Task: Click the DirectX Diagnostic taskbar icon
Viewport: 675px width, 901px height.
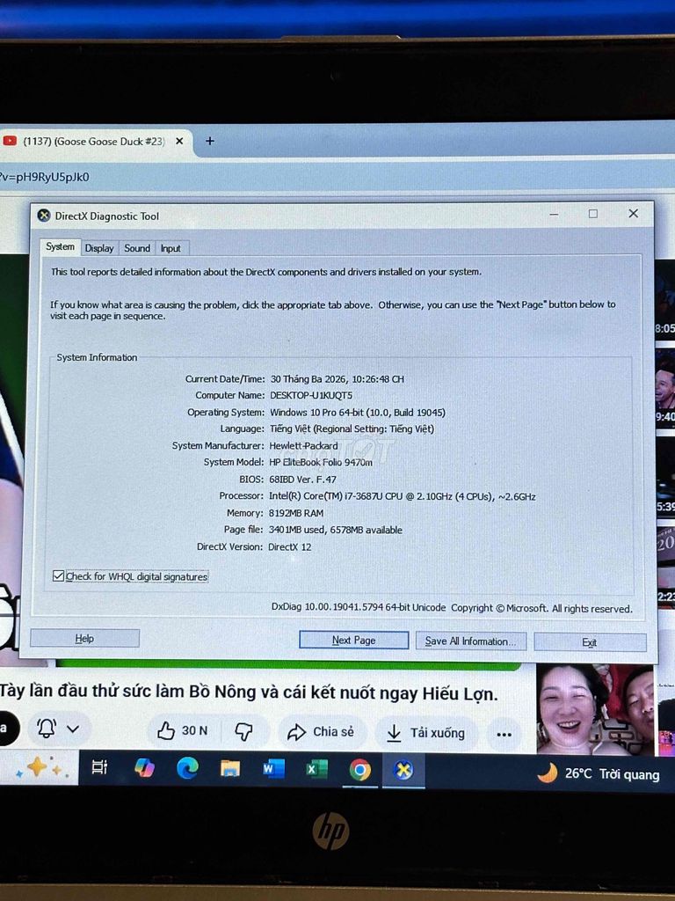Action: click(403, 771)
